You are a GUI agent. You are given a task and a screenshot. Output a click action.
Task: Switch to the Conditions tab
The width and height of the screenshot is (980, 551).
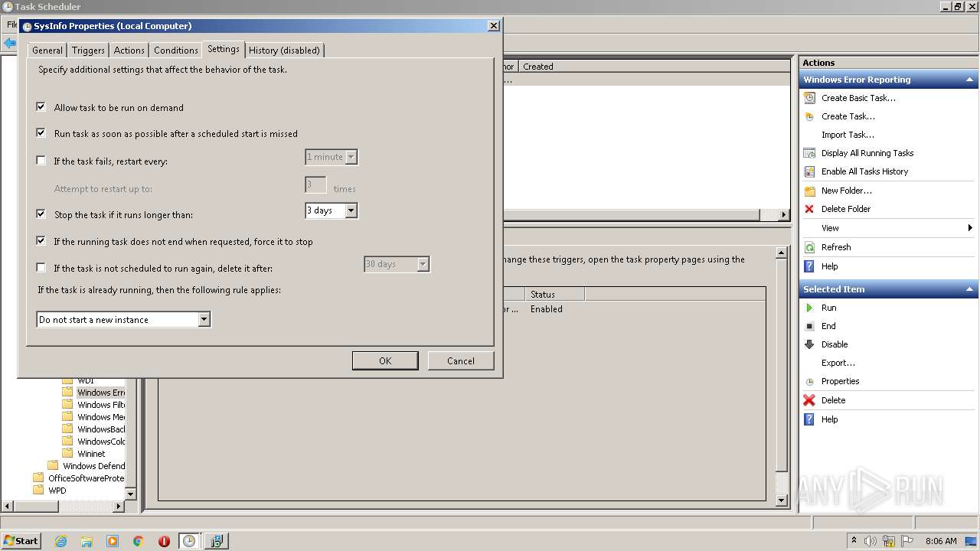pos(175,50)
